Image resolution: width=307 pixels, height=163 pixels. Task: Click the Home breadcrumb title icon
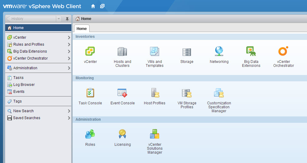coord(77,19)
